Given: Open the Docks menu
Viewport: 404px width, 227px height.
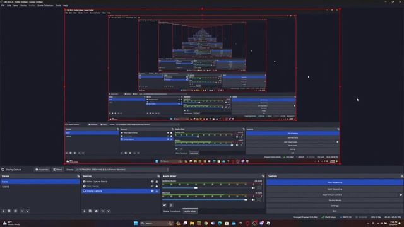Looking at the screenshot, I should 23,6.
